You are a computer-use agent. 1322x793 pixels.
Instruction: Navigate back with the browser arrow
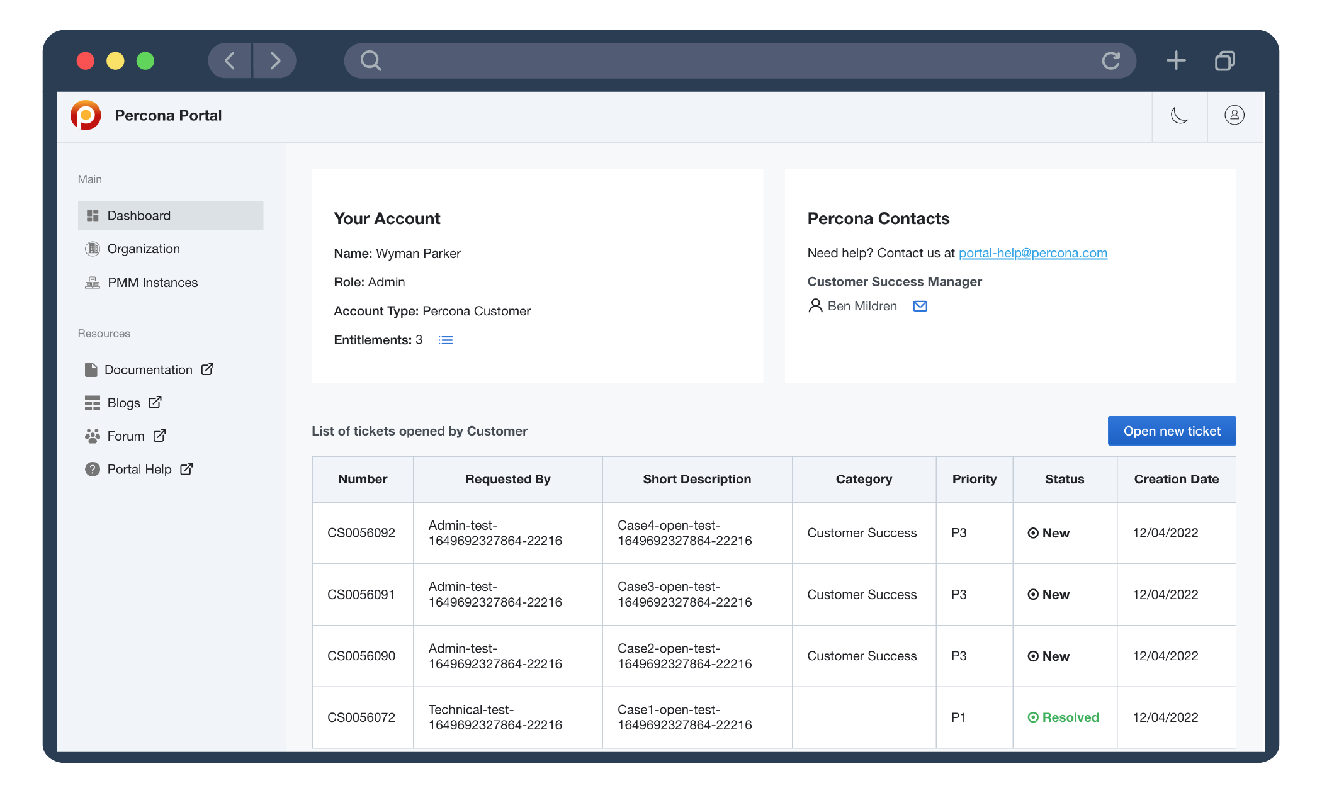tap(229, 60)
